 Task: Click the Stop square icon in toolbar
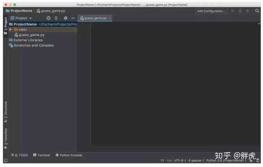click(247, 11)
